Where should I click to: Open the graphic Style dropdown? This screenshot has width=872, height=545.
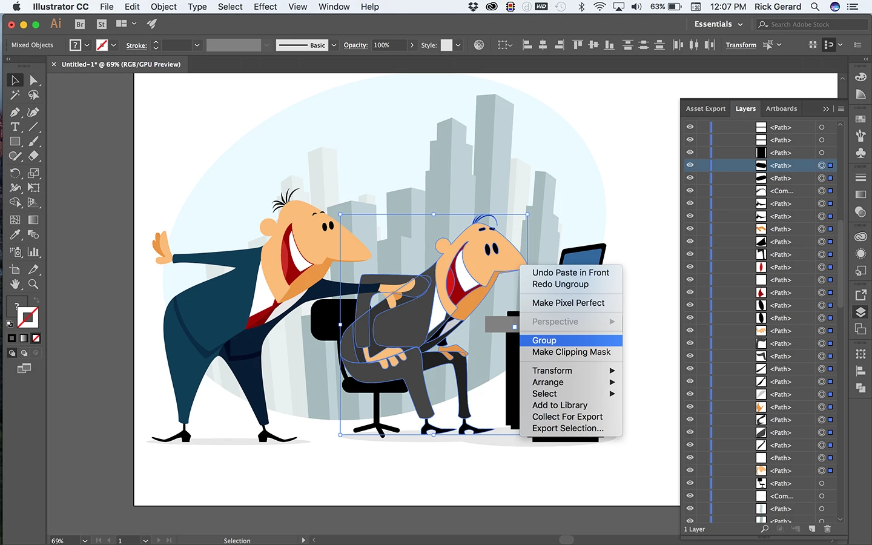coord(458,45)
